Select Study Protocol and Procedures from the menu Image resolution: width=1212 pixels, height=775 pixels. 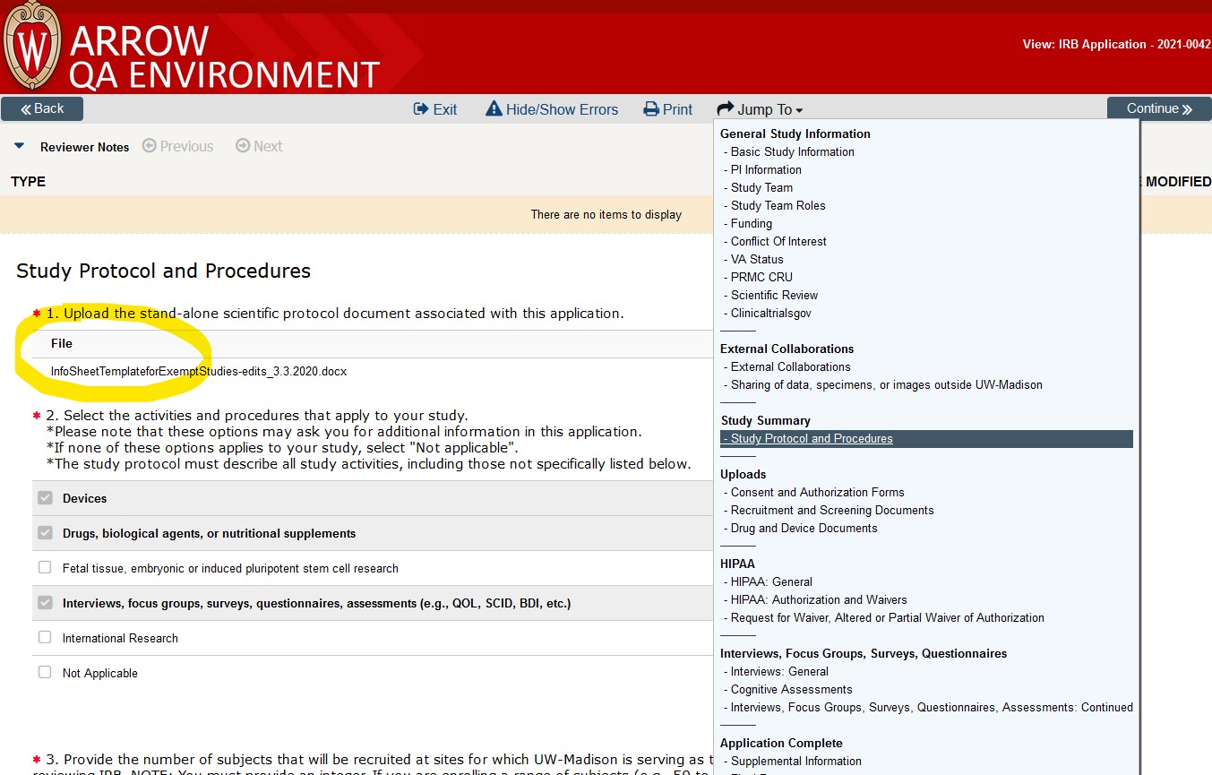point(809,438)
